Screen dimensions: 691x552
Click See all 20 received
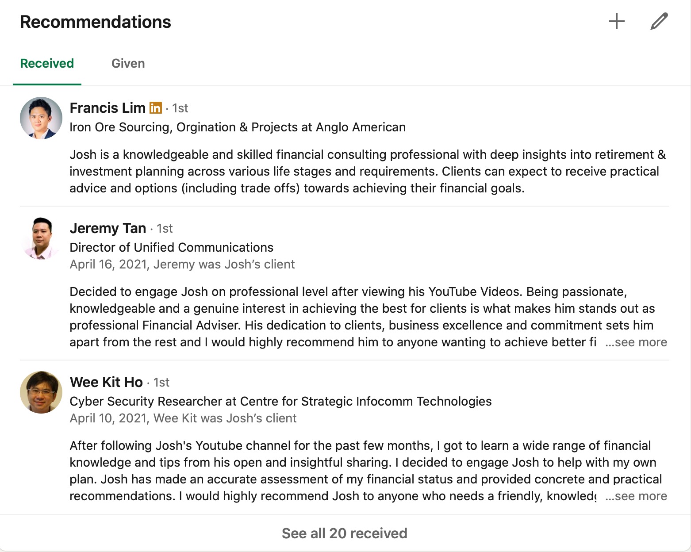(x=344, y=533)
